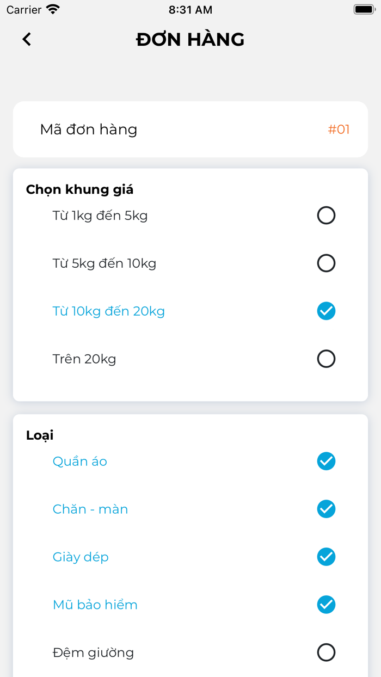Click the 'Mã đơn hàng' row
The width and height of the screenshot is (381, 677).
[x=190, y=130]
